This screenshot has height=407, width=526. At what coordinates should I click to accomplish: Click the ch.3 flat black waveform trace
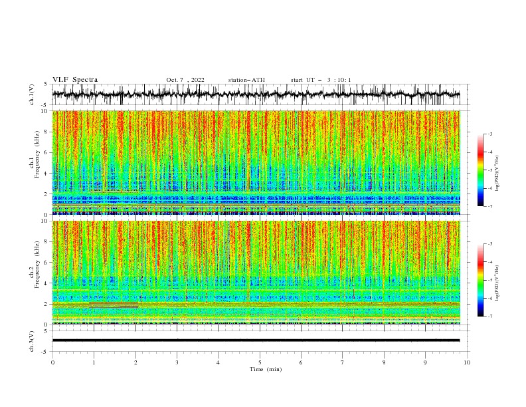(x=256, y=340)
